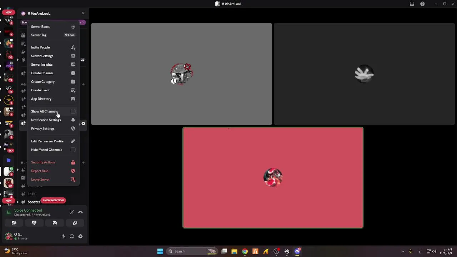Screen dimensions: 457x257
Task: Choose Create Channel
Action: pyautogui.click(x=53, y=73)
